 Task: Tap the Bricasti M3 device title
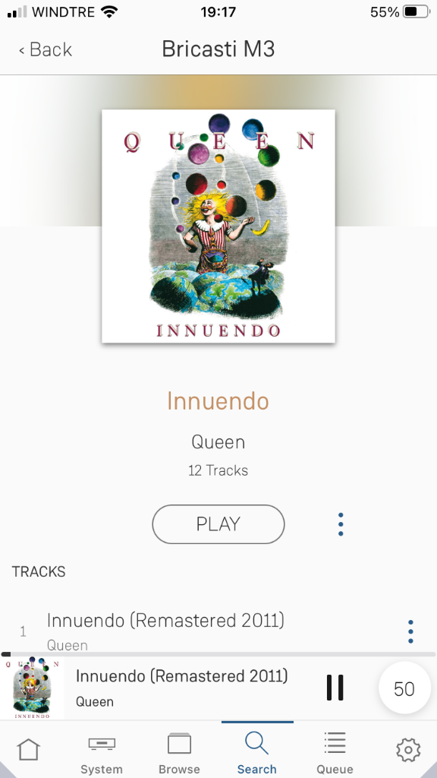(218, 49)
